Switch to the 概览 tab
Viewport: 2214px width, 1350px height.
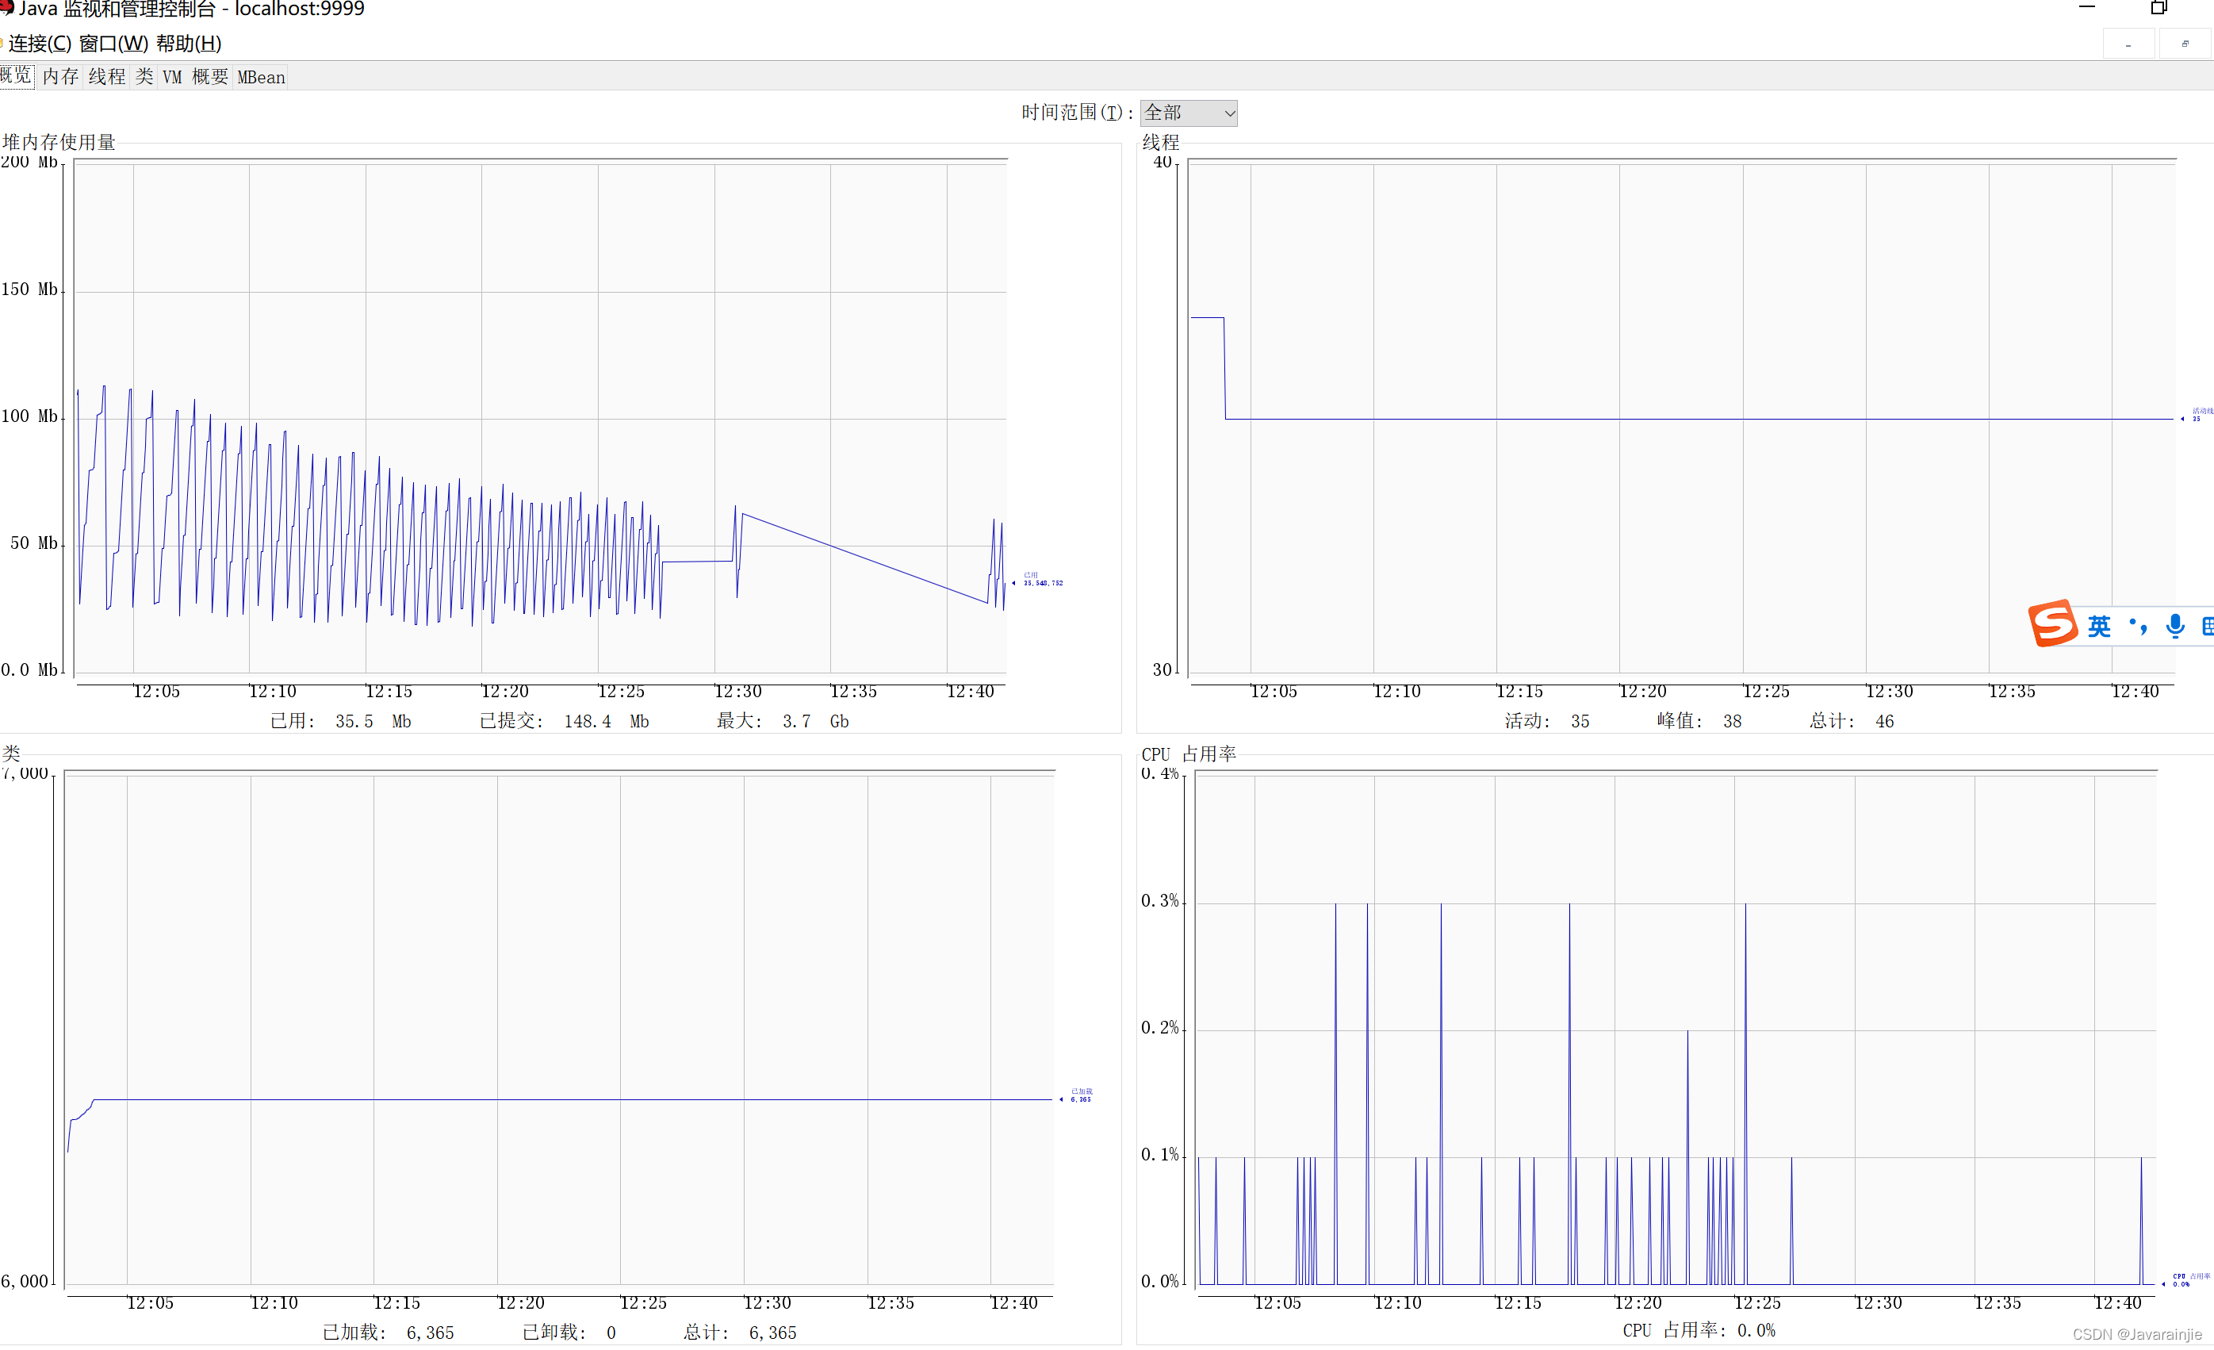(16, 75)
